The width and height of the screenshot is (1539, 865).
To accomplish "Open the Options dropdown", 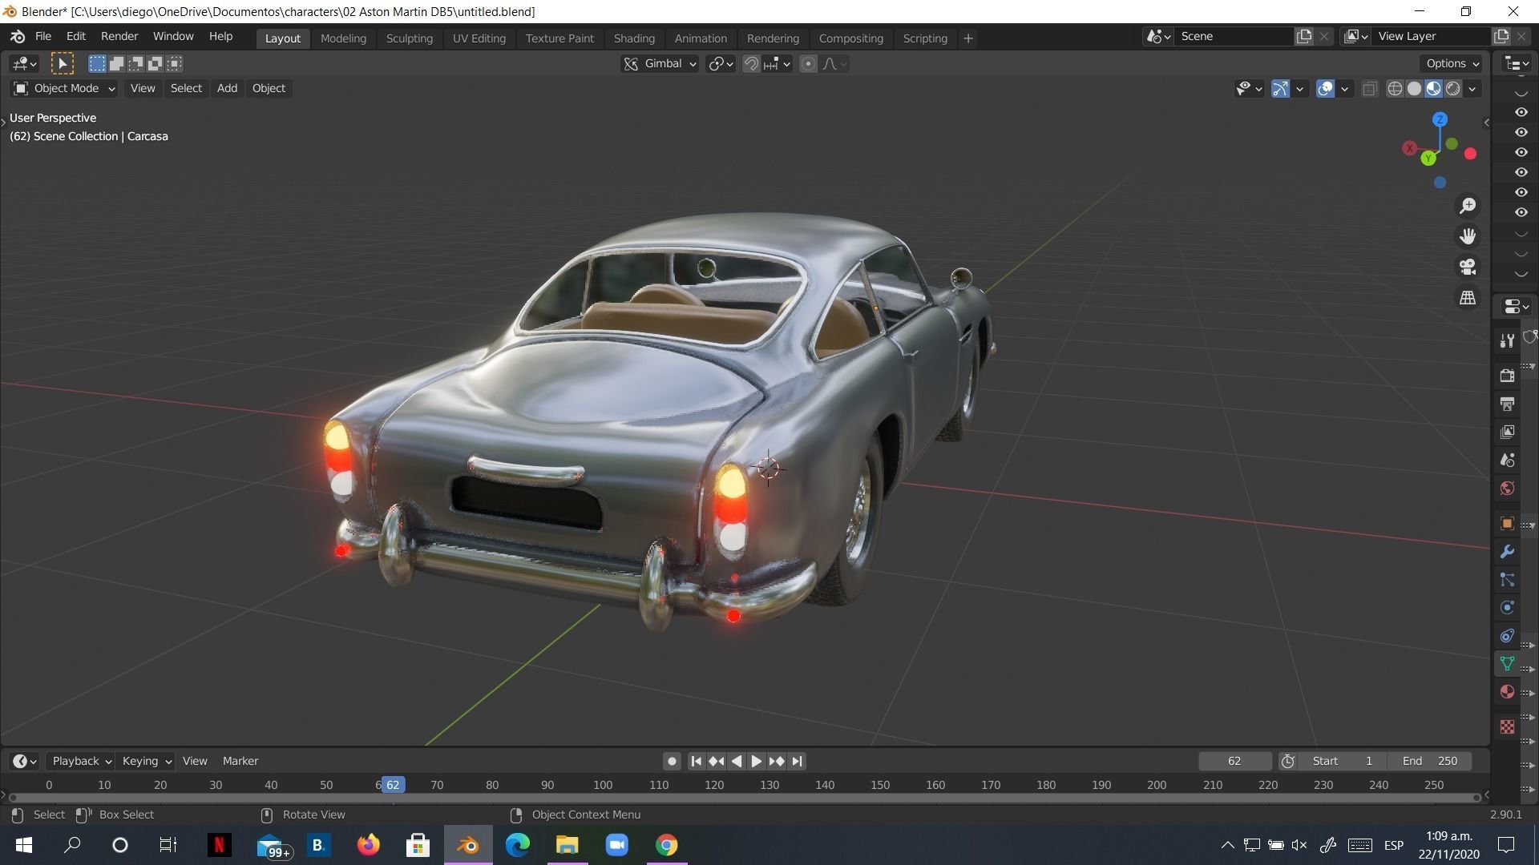I will 1452,63.
